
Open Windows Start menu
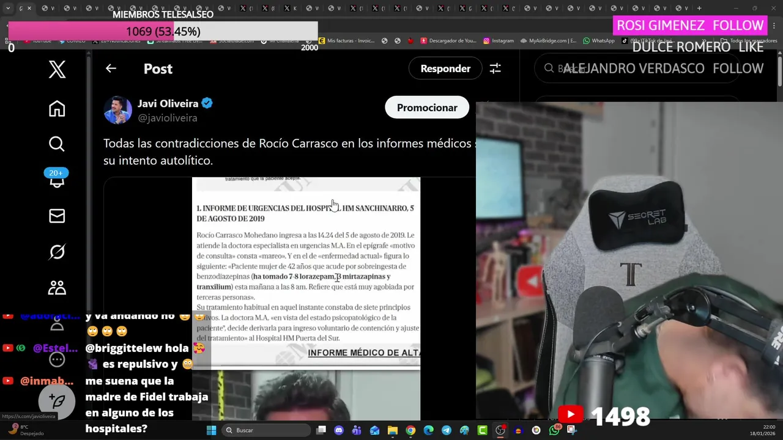pos(211,430)
